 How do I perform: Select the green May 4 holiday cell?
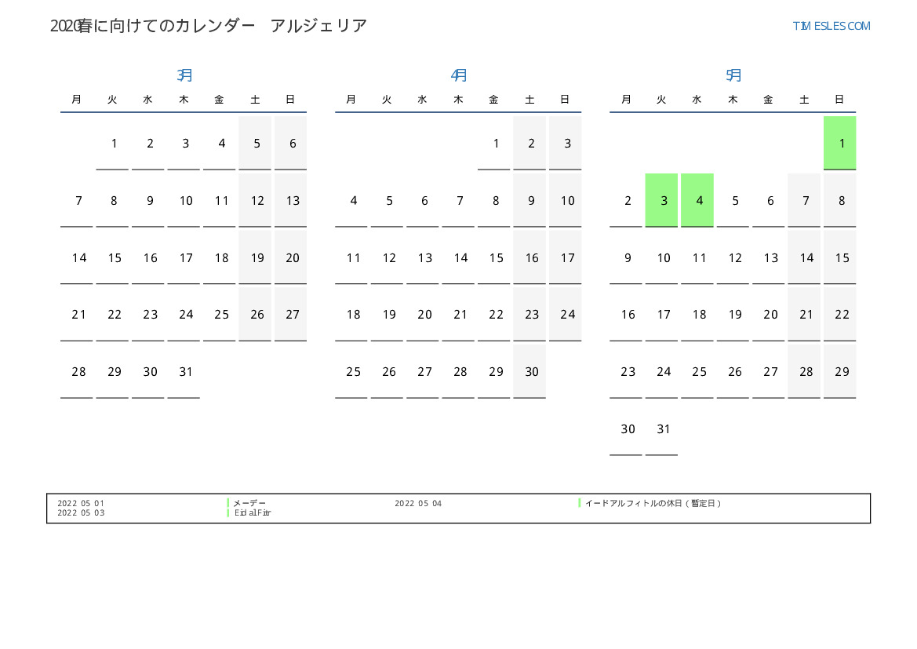click(697, 201)
